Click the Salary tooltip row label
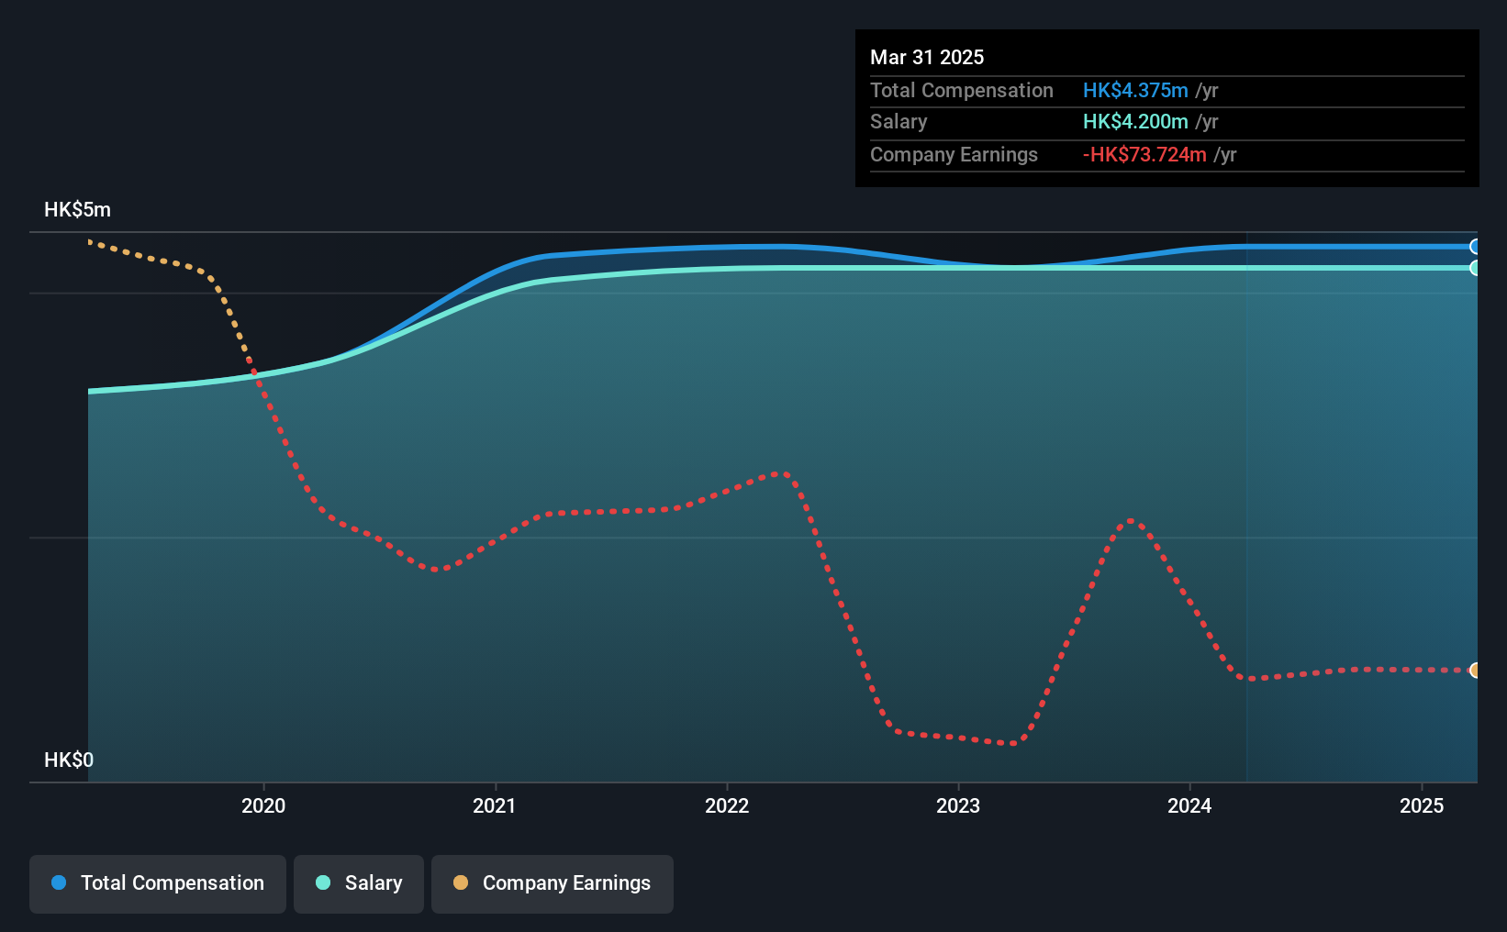This screenshot has width=1507, height=932. [x=899, y=122]
